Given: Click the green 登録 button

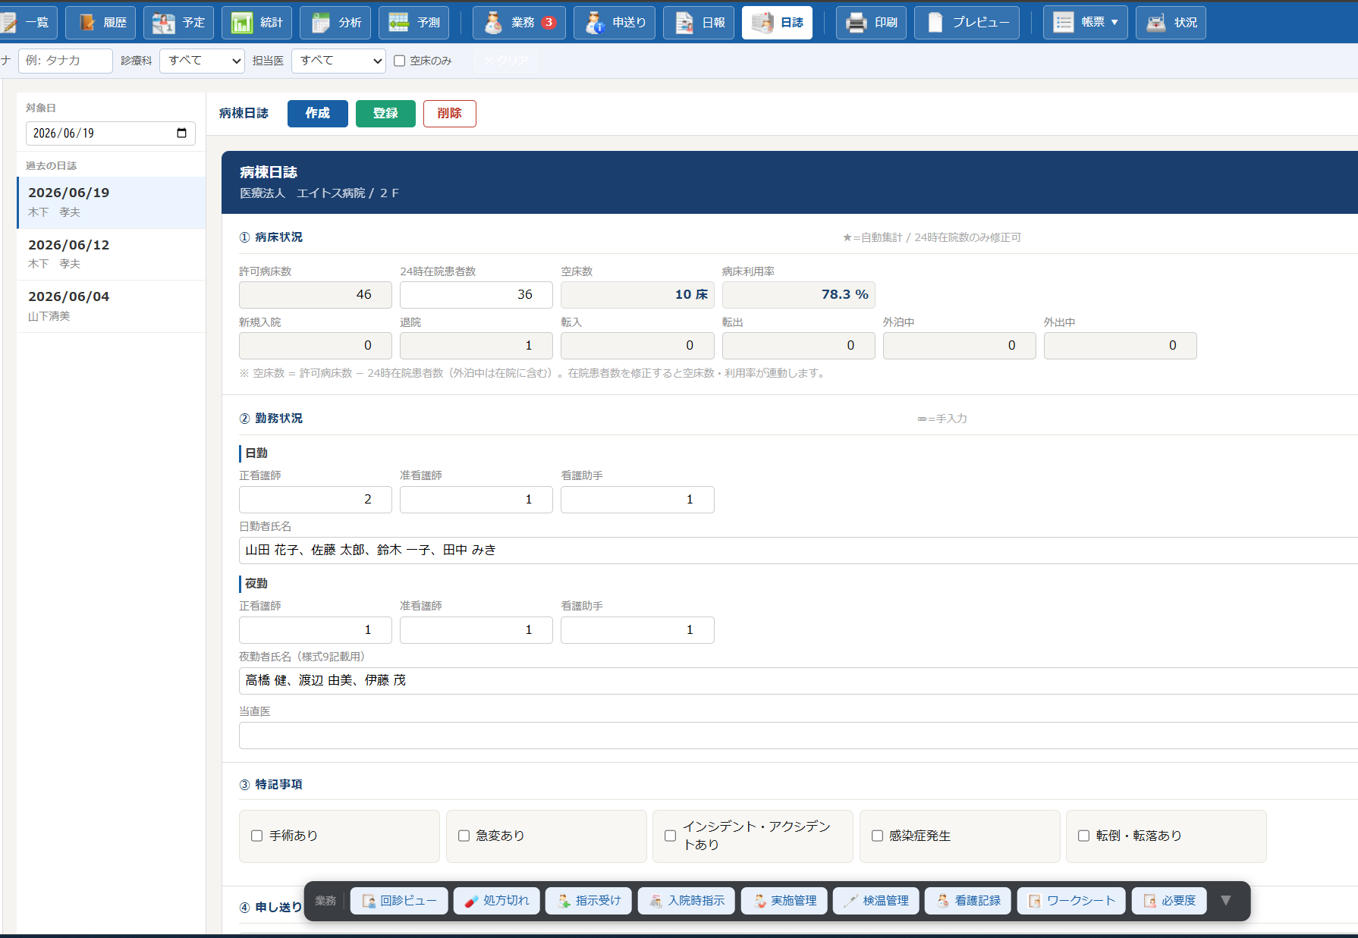Looking at the screenshot, I should click(385, 114).
